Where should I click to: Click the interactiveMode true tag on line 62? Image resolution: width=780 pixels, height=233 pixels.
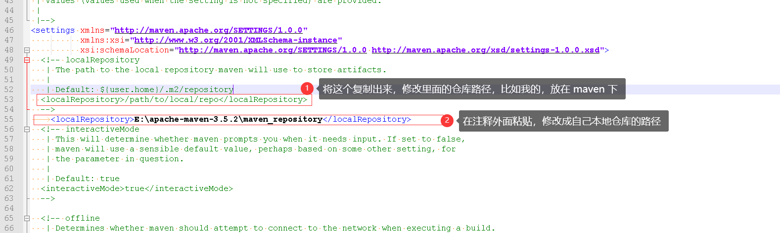(137, 188)
